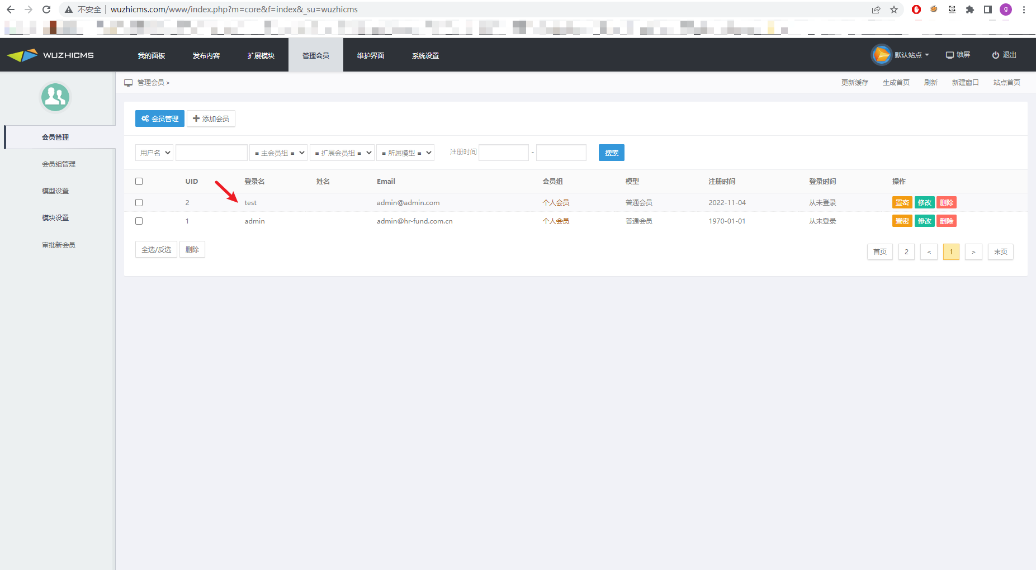Open the 所属模型 filter dropdown
This screenshot has height=570, width=1036.
click(x=405, y=153)
